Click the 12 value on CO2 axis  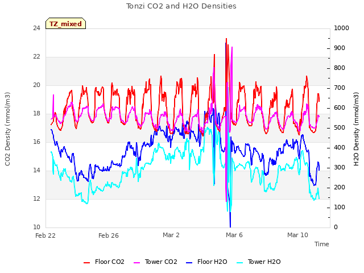pyautogui.click(x=36, y=198)
